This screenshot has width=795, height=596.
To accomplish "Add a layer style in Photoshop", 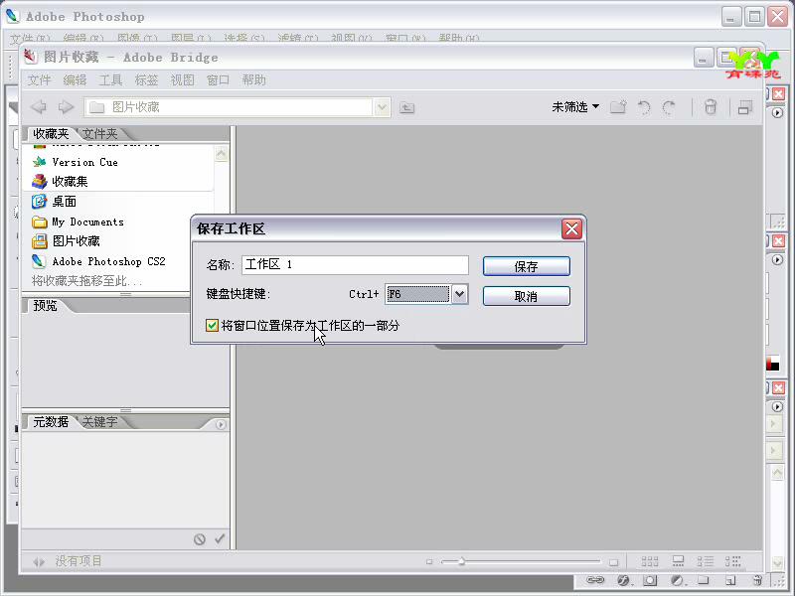I will pyautogui.click(x=623, y=580).
